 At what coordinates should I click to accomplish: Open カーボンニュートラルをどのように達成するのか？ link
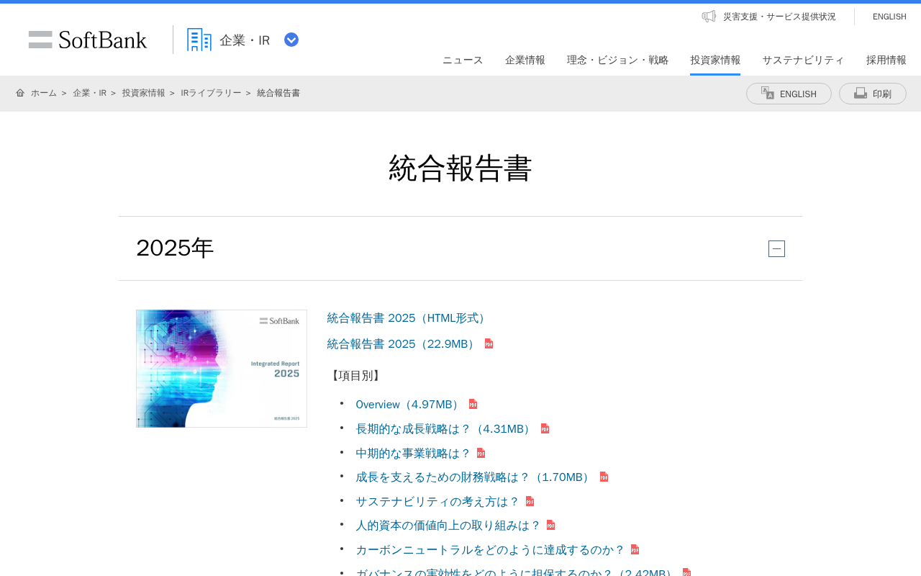click(490, 550)
